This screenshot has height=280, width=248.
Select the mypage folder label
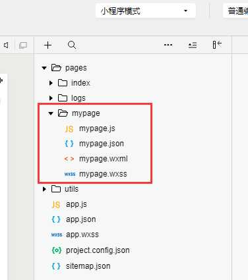86,113
